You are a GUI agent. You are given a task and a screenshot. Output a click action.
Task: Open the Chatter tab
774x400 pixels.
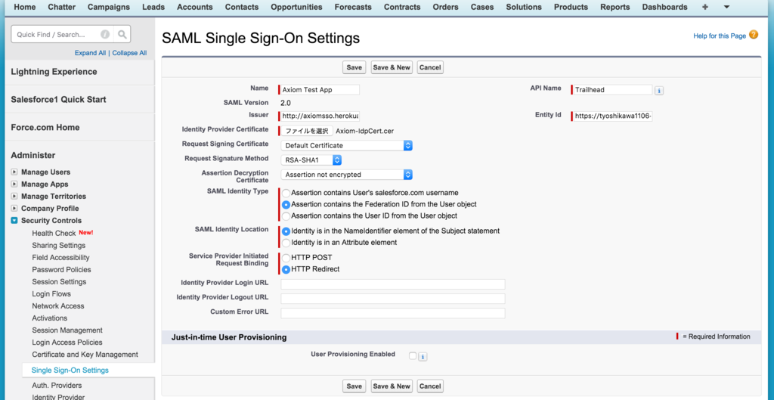pyautogui.click(x=62, y=7)
